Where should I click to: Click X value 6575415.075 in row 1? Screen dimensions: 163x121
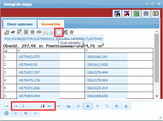coord(38,57)
